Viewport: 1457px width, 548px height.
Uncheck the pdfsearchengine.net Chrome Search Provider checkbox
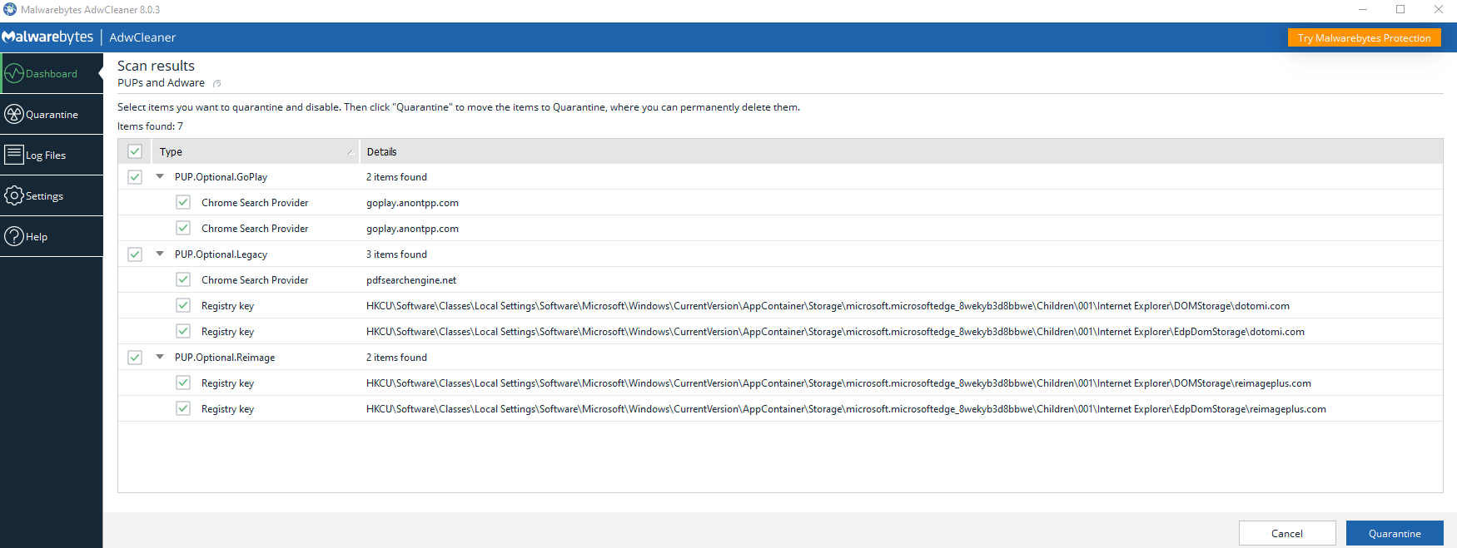point(183,280)
